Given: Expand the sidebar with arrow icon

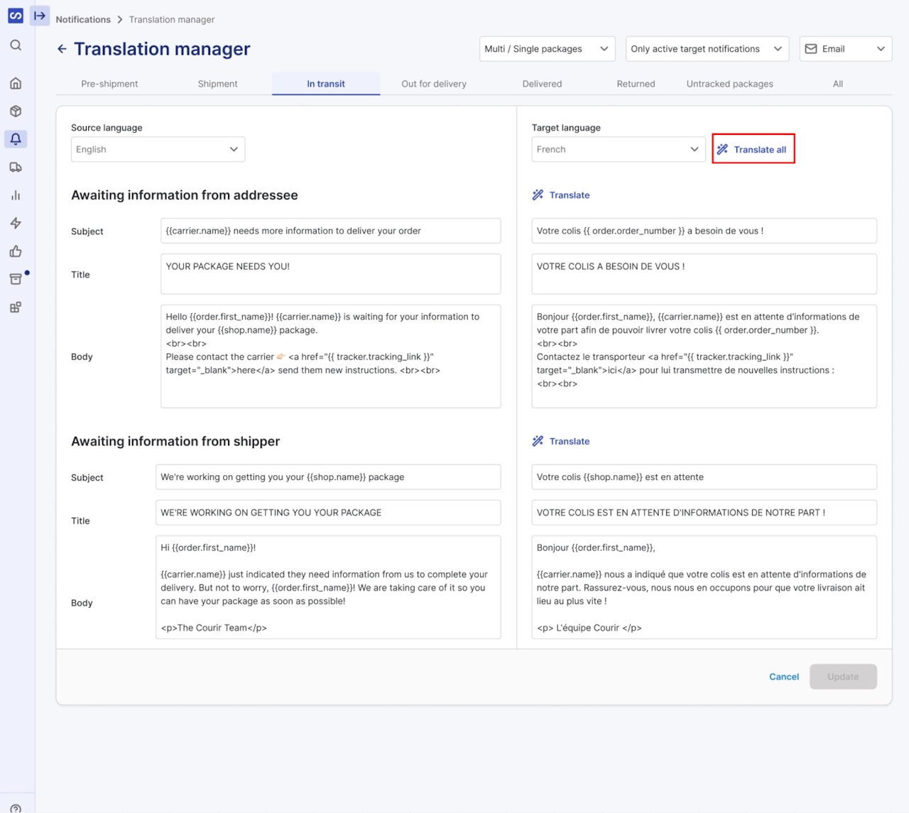Looking at the screenshot, I should pos(40,16).
